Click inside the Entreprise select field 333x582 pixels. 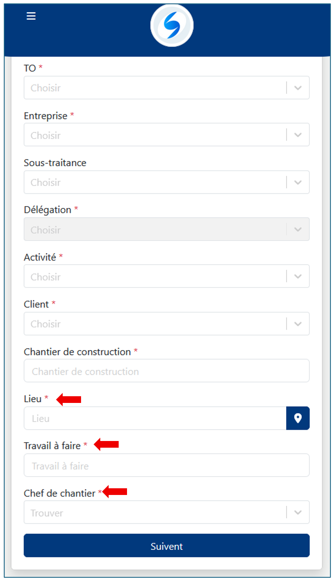tap(155, 135)
